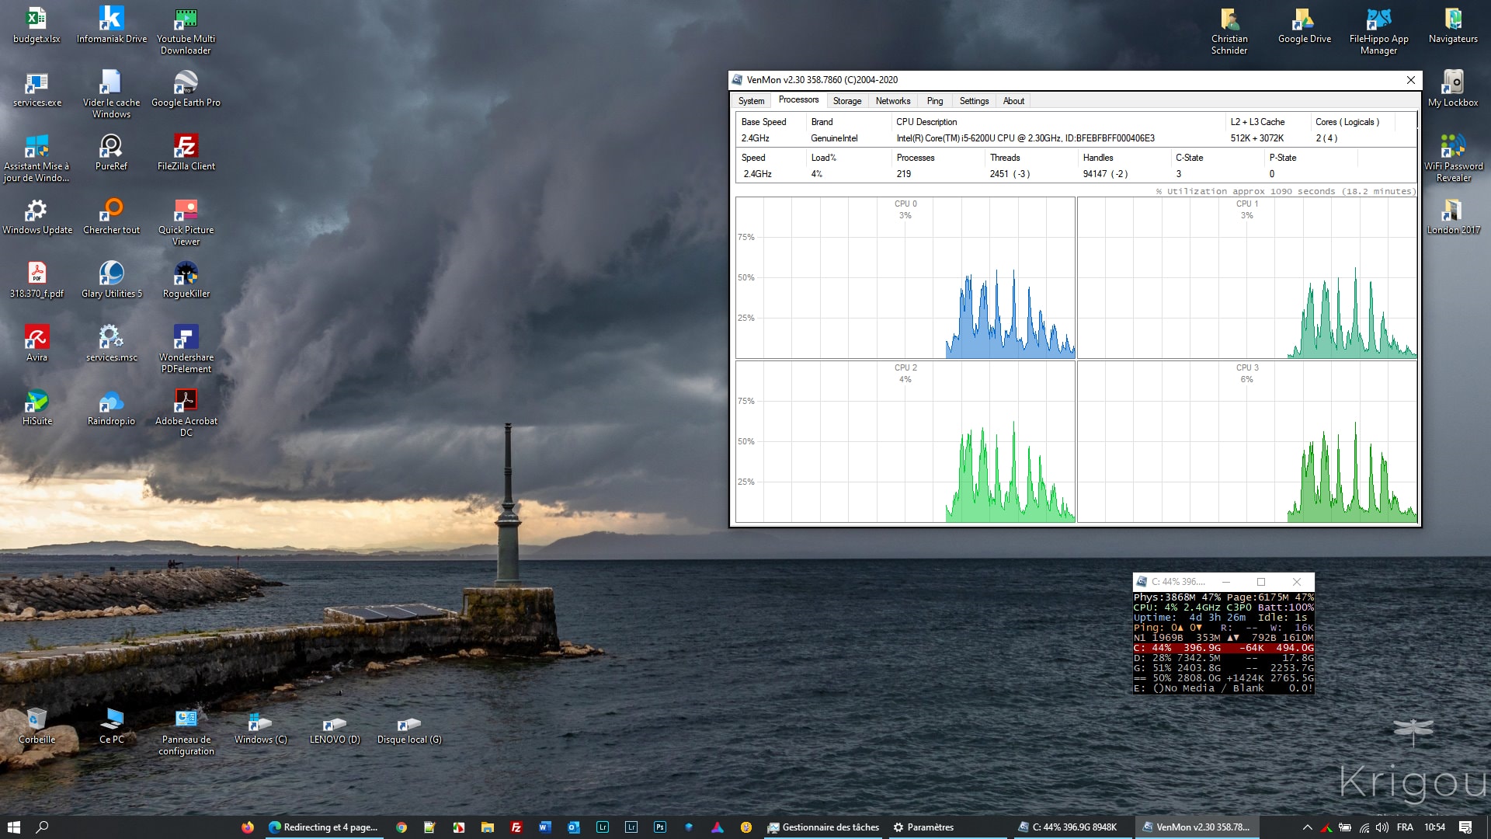Open the About tab in VenMon
This screenshot has height=839, width=1491.
1013,101
